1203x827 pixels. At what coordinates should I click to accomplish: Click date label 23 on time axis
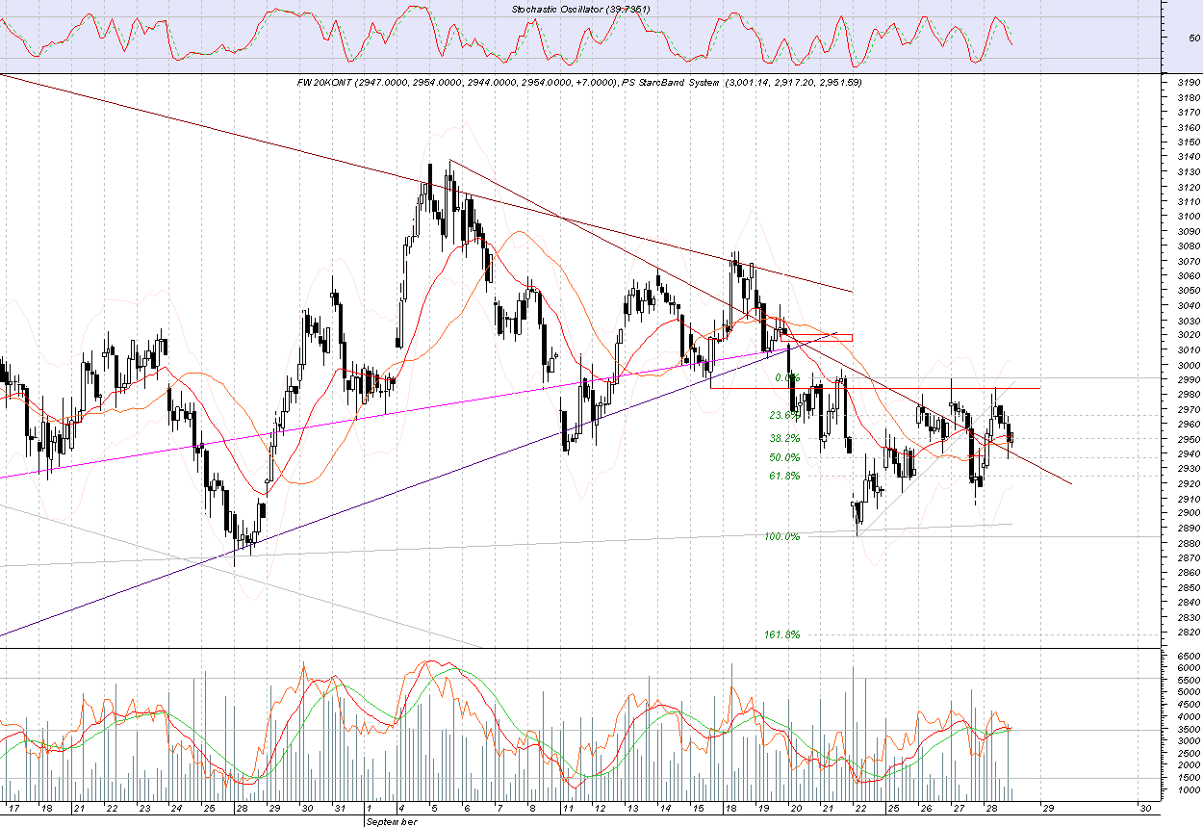click(x=143, y=809)
